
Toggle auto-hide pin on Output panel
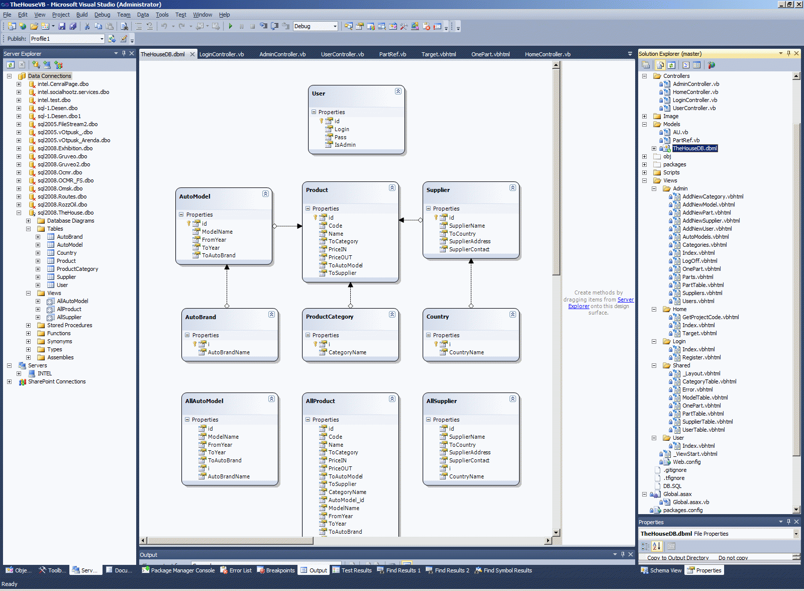coord(623,554)
